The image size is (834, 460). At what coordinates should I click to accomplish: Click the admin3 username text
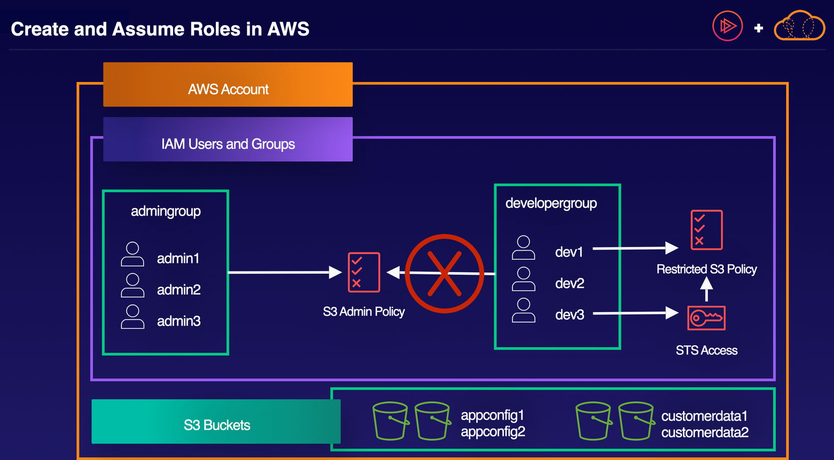click(179, 321)
